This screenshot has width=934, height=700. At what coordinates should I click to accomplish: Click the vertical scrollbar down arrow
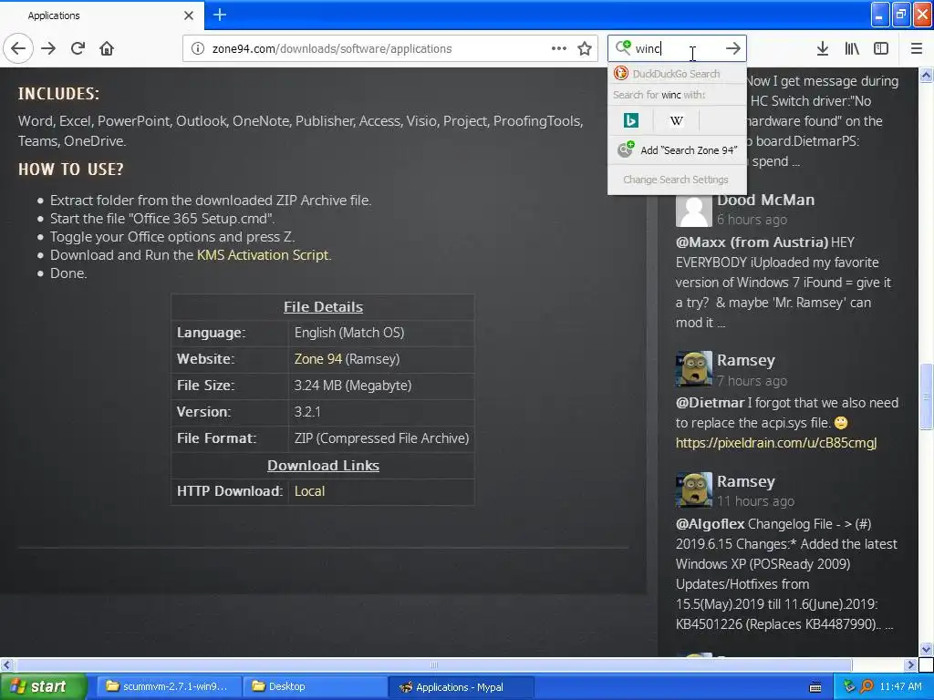pos(926,649)
